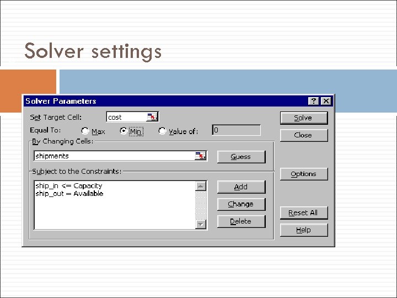
Task: Click the range selector icon in By Changing Cells
Action: (x=201, y=156)
